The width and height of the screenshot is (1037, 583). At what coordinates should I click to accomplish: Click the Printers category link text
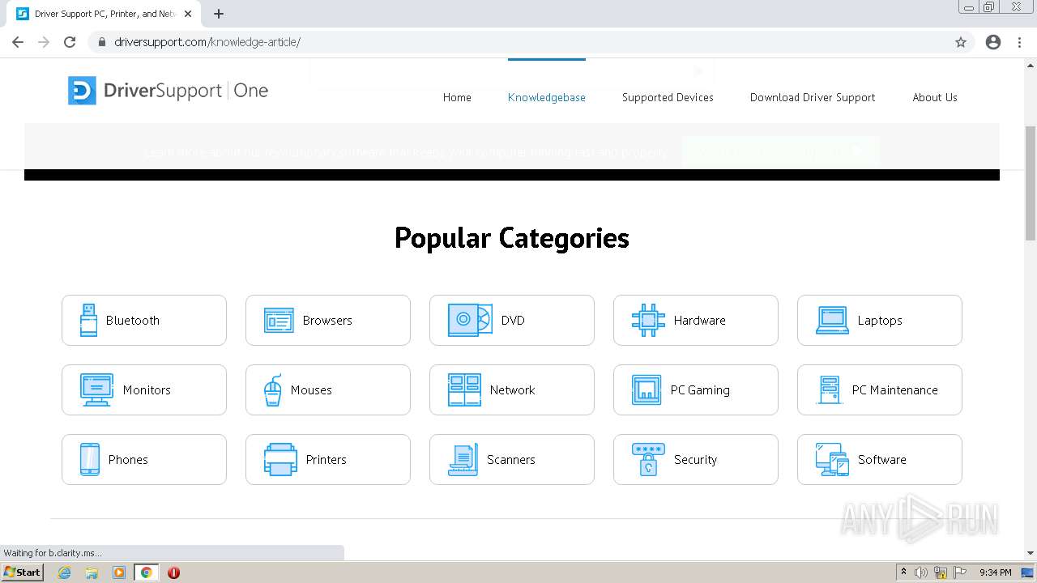click(x=326, y=460)
